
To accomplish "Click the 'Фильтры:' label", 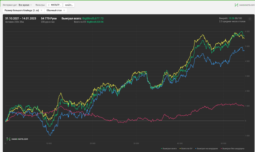I will click(40, 5).
